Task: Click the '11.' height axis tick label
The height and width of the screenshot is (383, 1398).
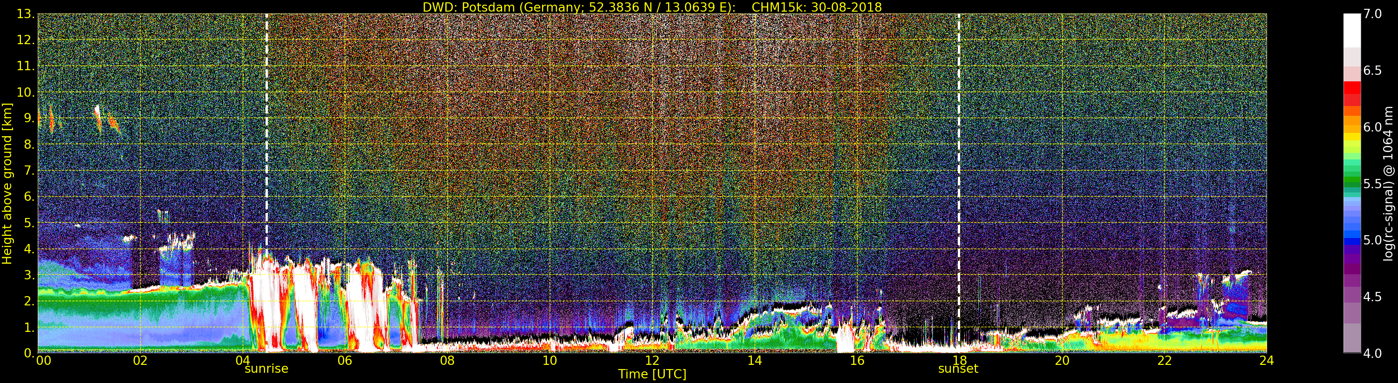Action: point(26,66)
